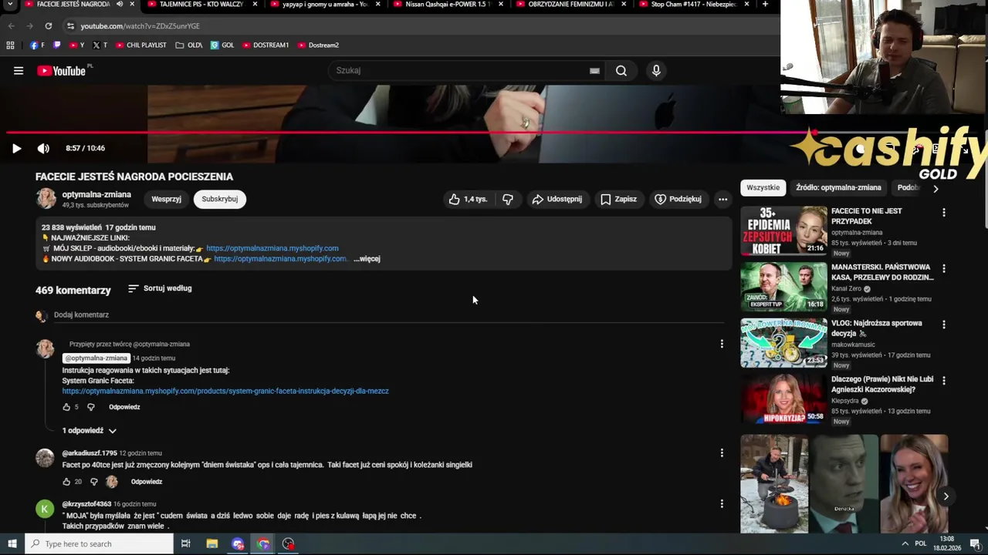
Task: Open options menu for @krzysztof4363 comment
Action: tap(722, 504)
